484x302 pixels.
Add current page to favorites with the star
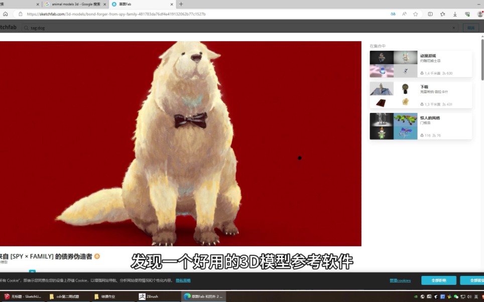coord(416,14)
